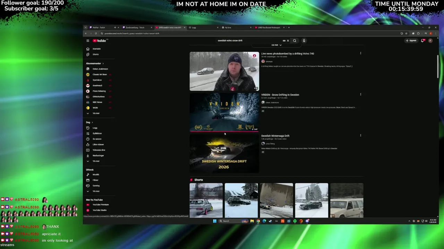Open Filmer under Utforsk

point(95,180)
